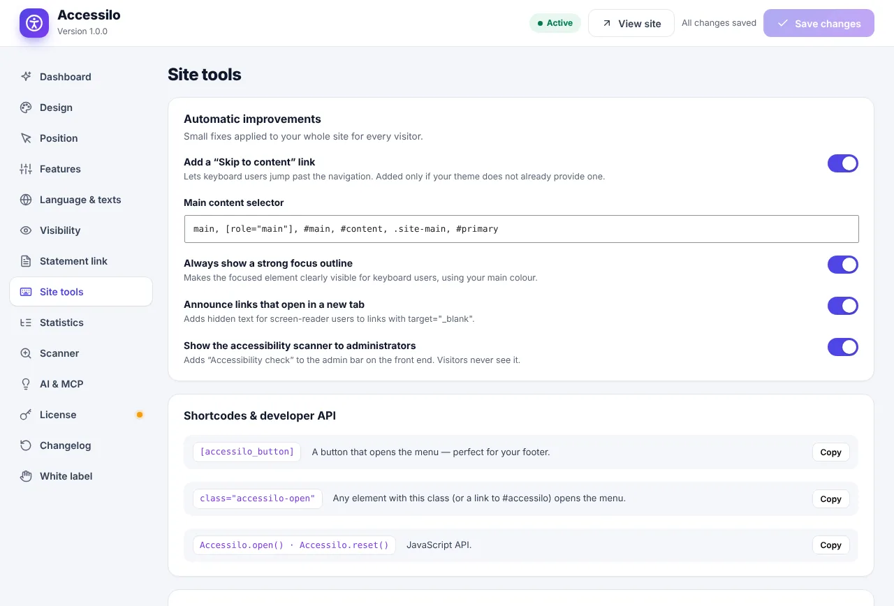Click the Dashboard sparkle icon
The height and width of the screenshot is (606, 894).
click(26, 77)
